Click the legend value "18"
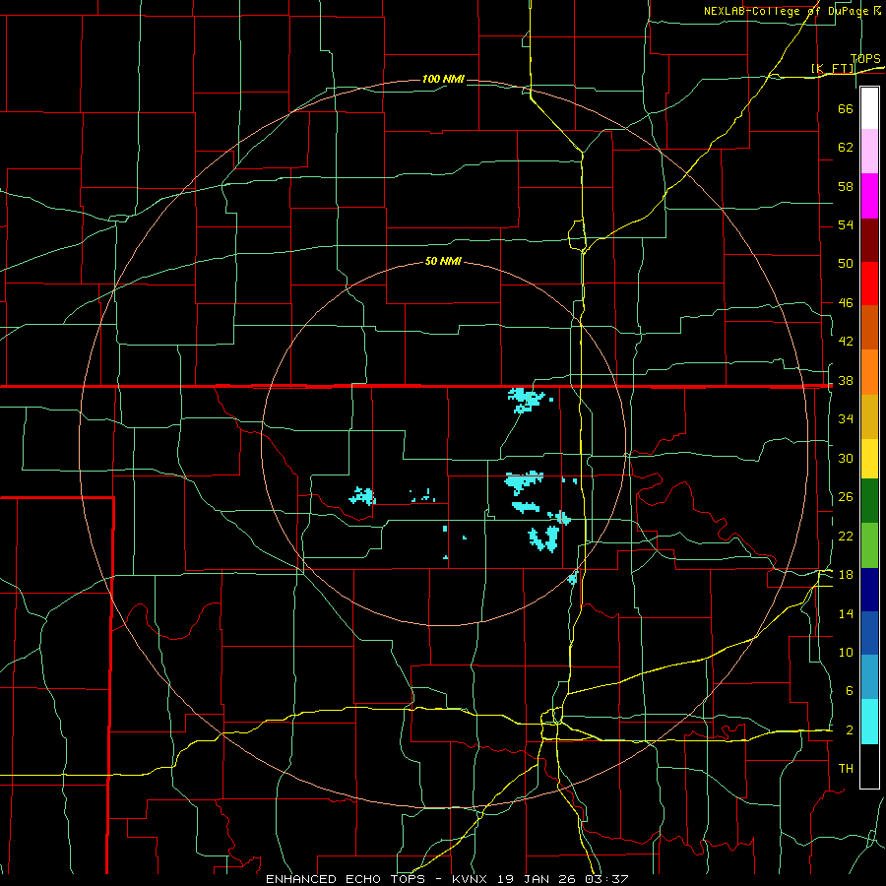This screenshot has height=886, width=886. tap(846, 575)
